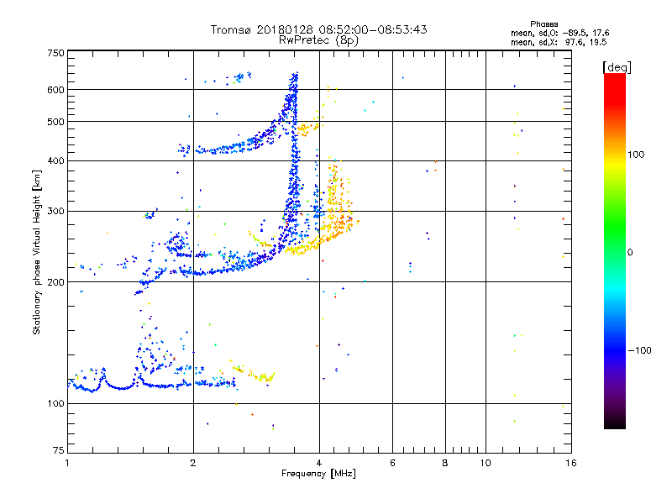The height and width of the screenshot is (504, 672).
Task: Click the rainbow phase colorbar
Action: pyautogui.click(x=615, y=250)
